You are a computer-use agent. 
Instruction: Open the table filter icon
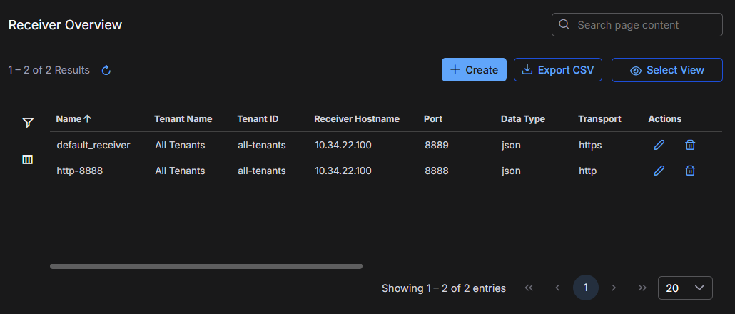28,123
